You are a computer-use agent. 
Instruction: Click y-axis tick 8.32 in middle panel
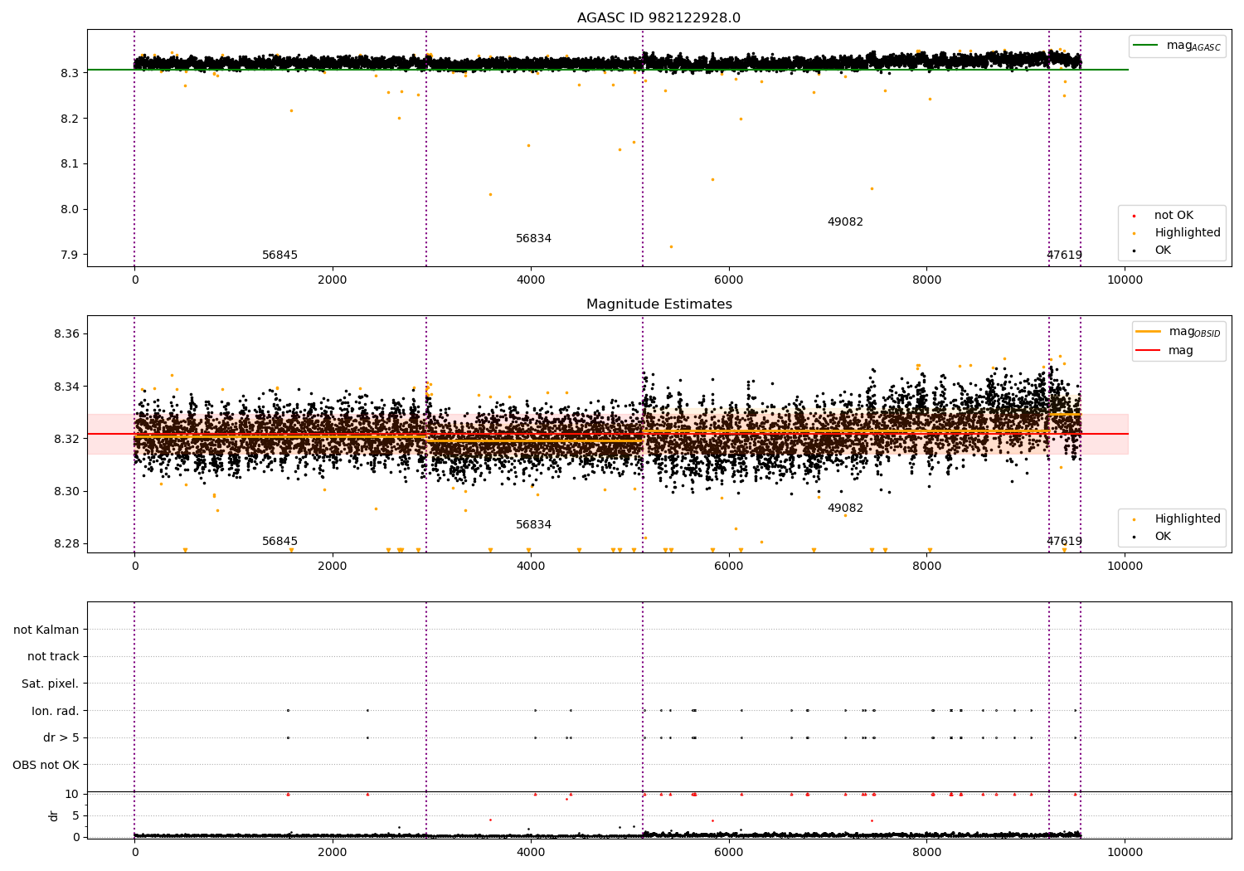(66, 440)
